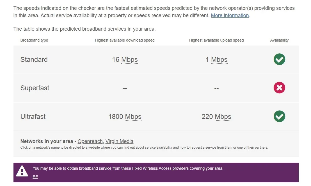Image resolution: width=311 pixels, height=186 pixels.
Task: Open the Virgin Media network link
Action: (x=119, y=141)
